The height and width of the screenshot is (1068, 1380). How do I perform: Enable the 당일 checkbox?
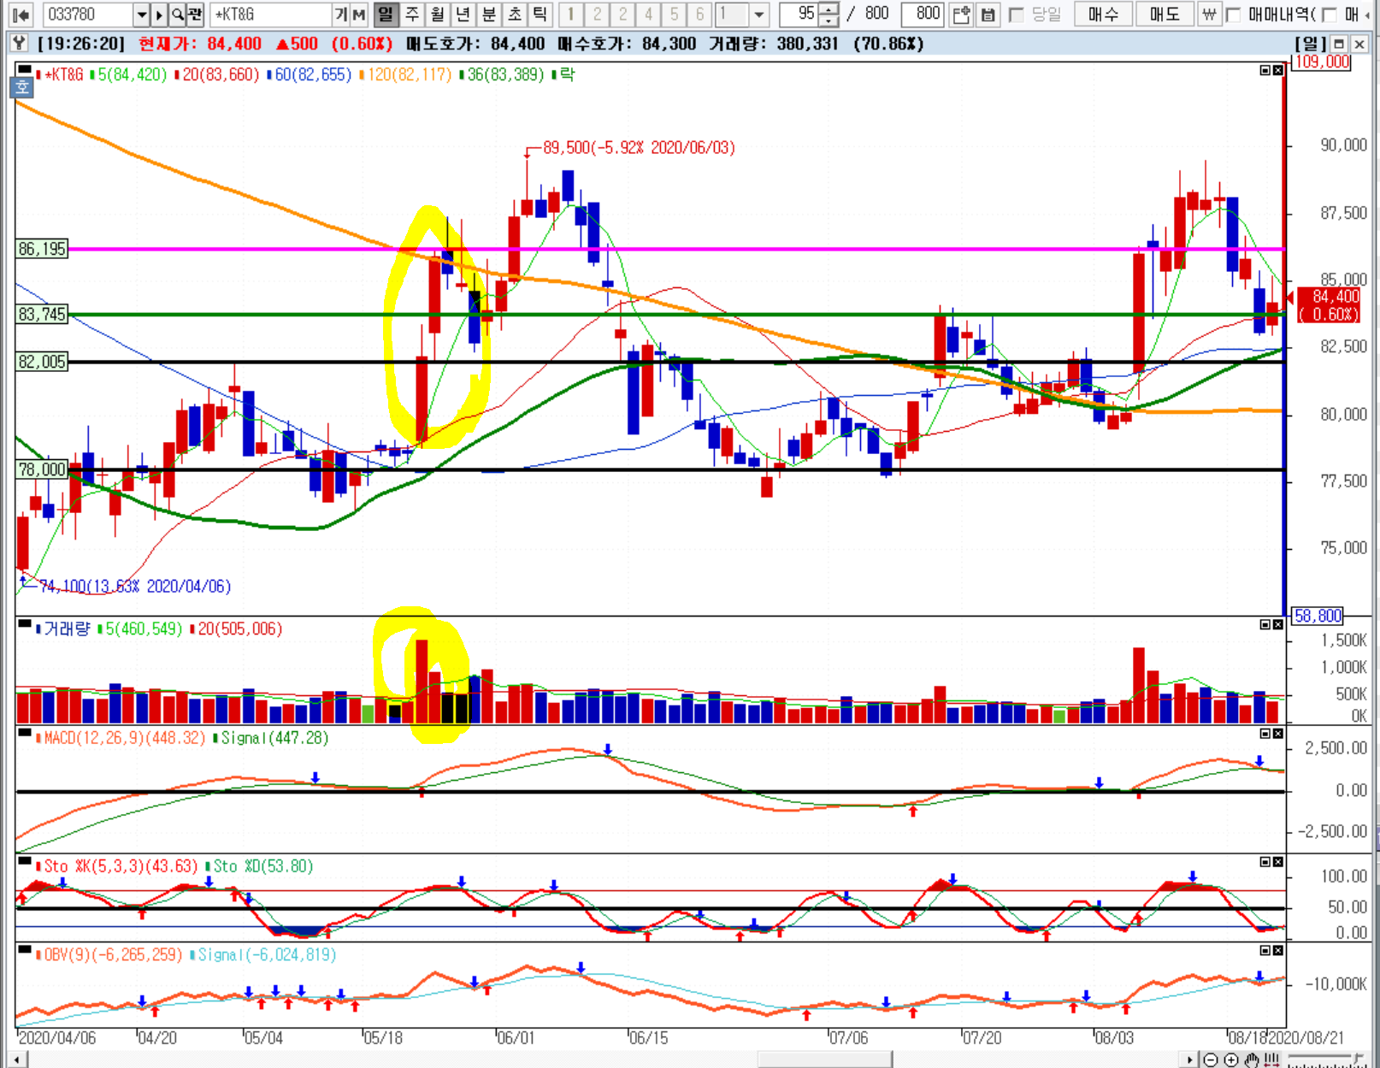point(1017,15)
